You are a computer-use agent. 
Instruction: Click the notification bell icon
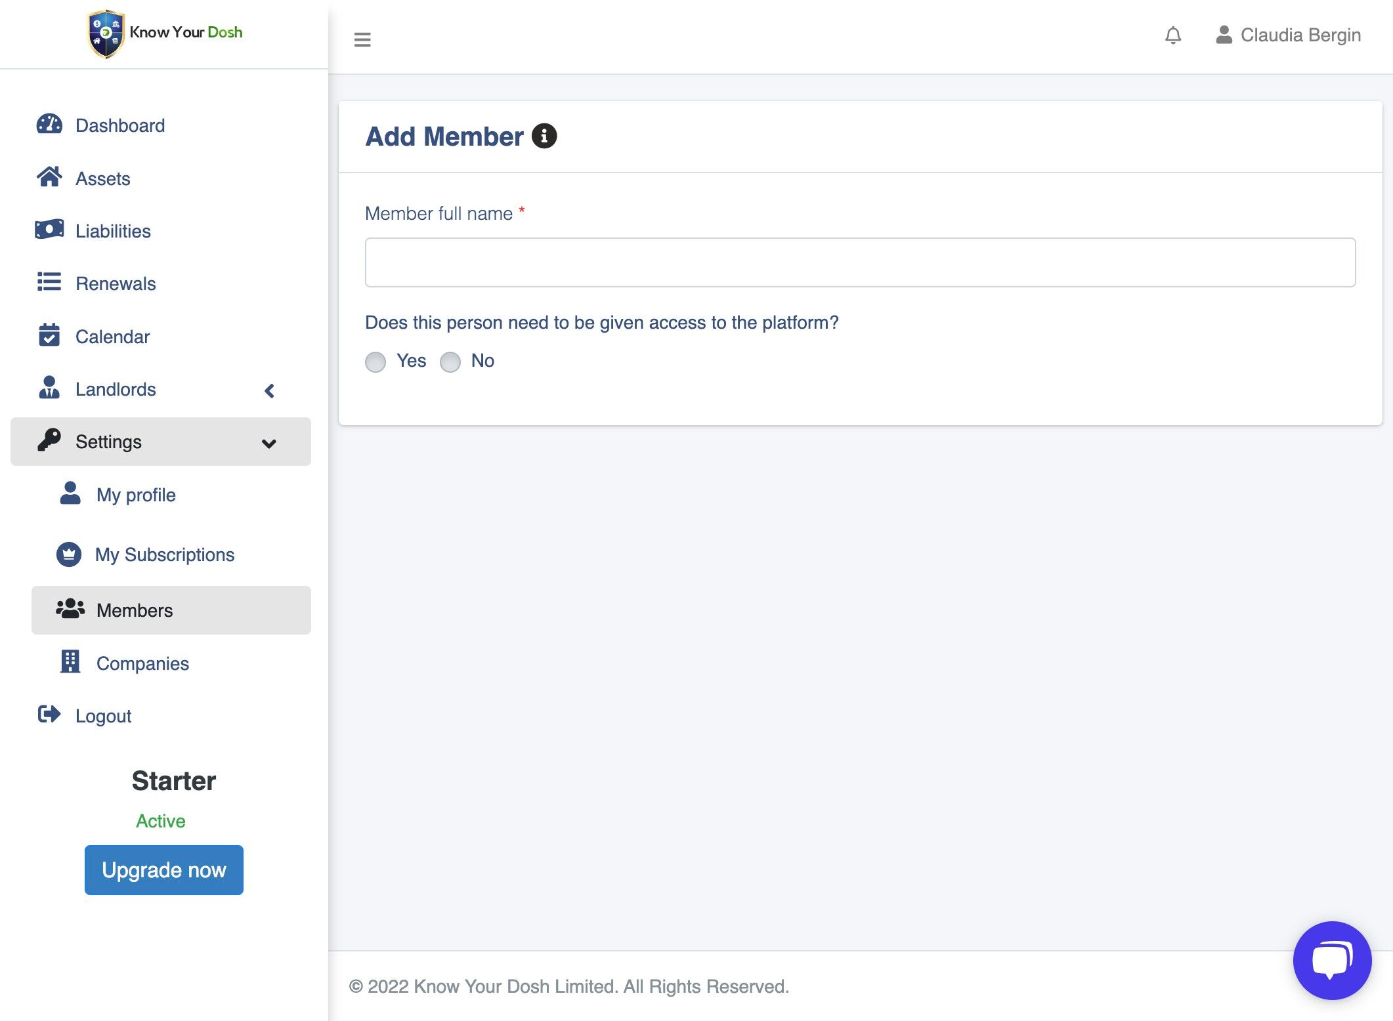[1172, 35]
